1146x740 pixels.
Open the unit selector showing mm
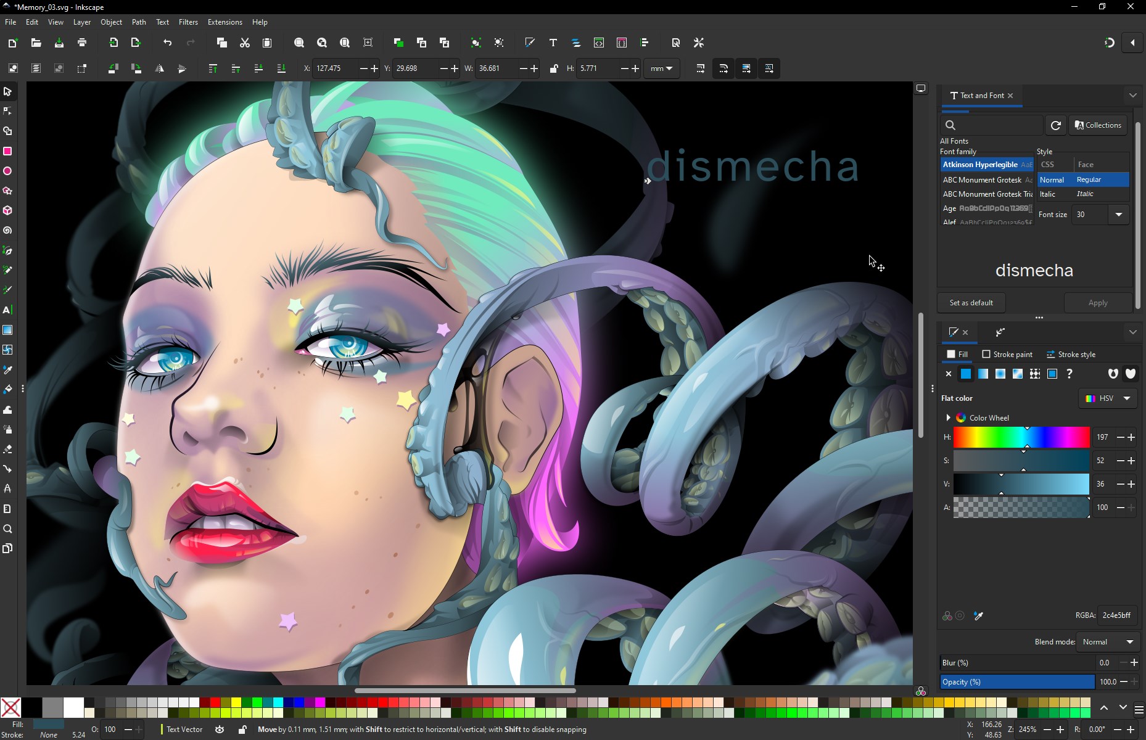click(x=661, y=68)
